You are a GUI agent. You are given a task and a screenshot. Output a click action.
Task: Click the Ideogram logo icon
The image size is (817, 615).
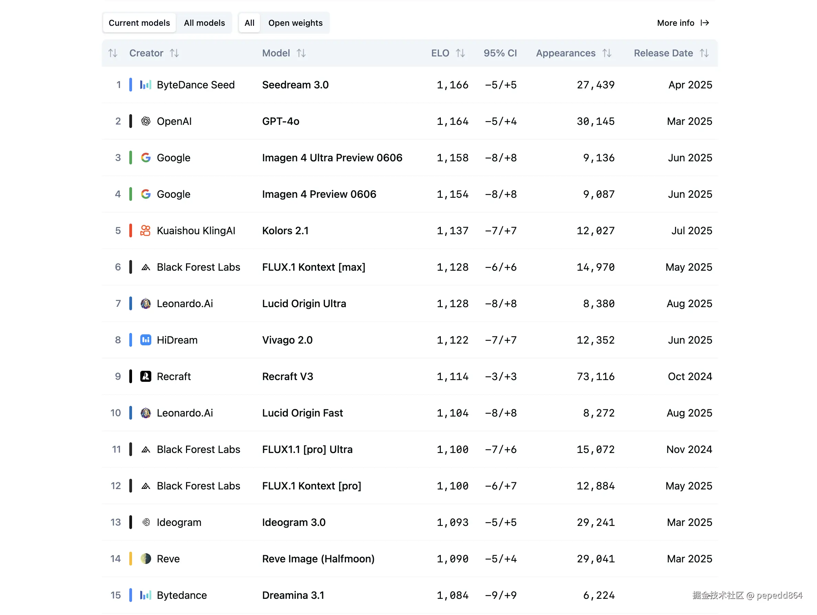point(145,522)
